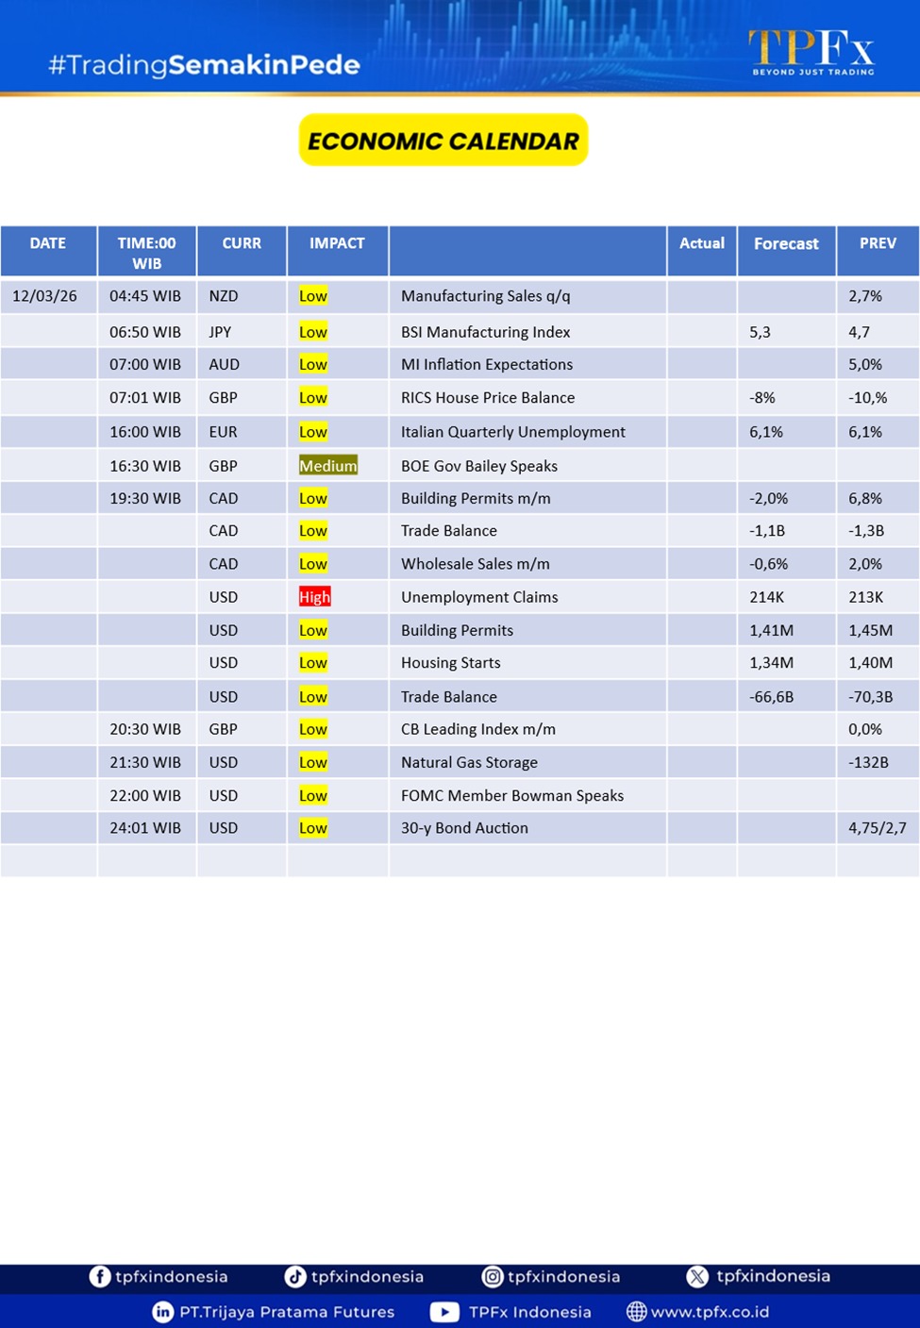This screenshot has width=920, height=1328.
Task: Click the X (Twitter) icon in footer
Action: pos(697,1276)
